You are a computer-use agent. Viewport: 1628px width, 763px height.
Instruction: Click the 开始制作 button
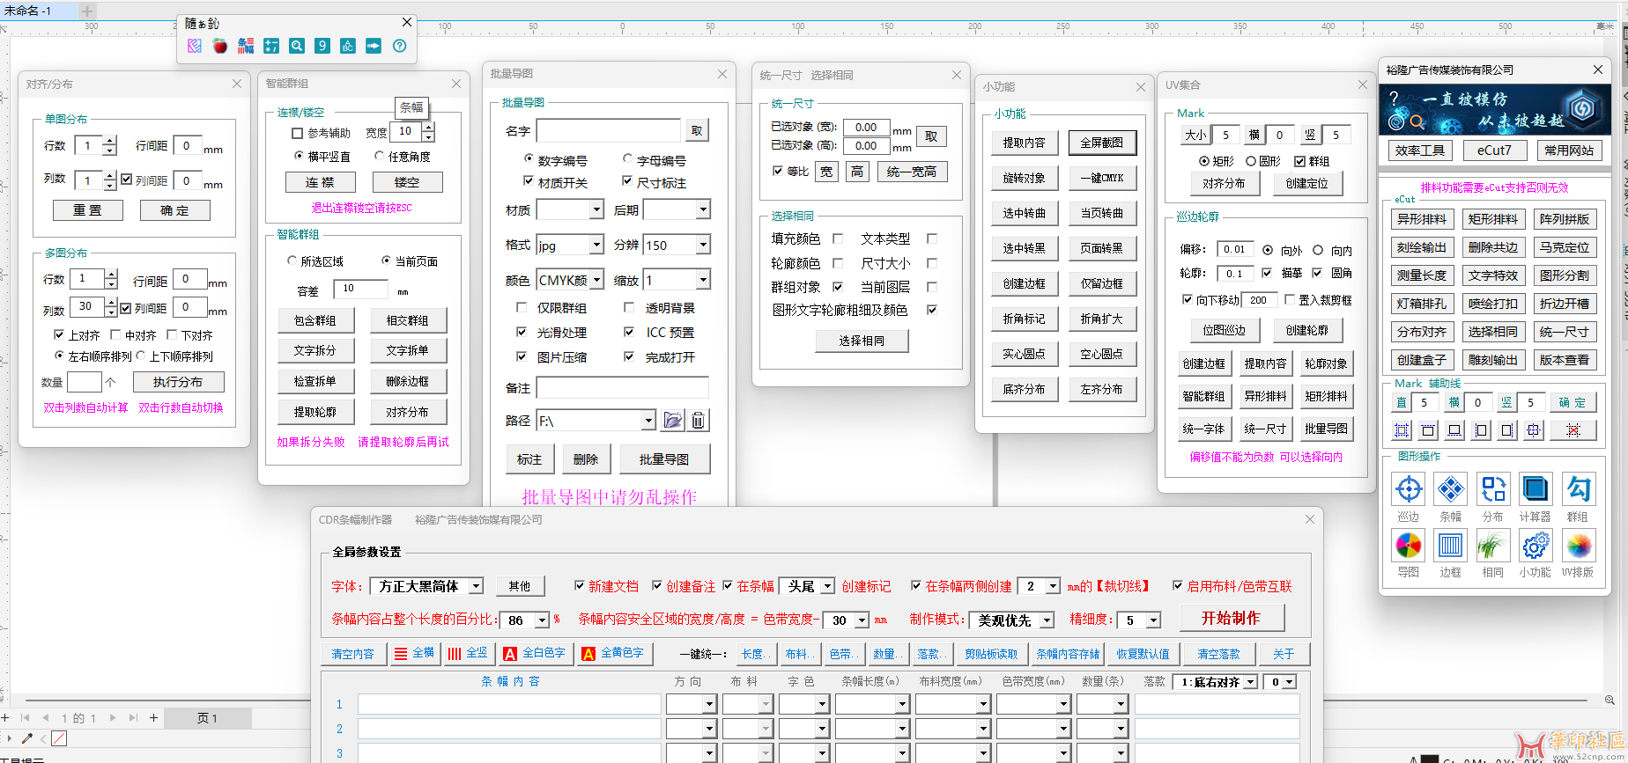pyautogui.click(x=1231, y=618)
